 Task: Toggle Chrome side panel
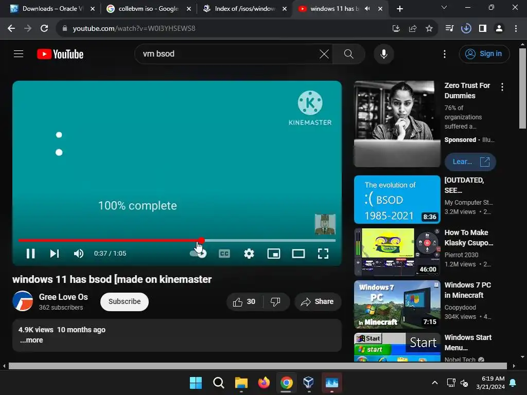point(483,29)
